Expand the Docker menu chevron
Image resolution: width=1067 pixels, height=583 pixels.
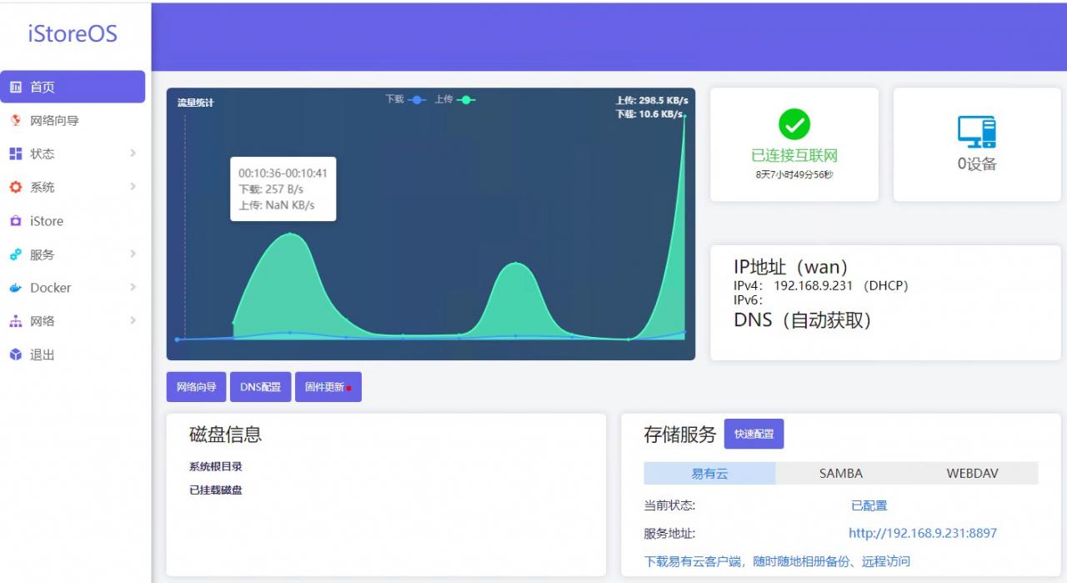click(x=133, y=287)
